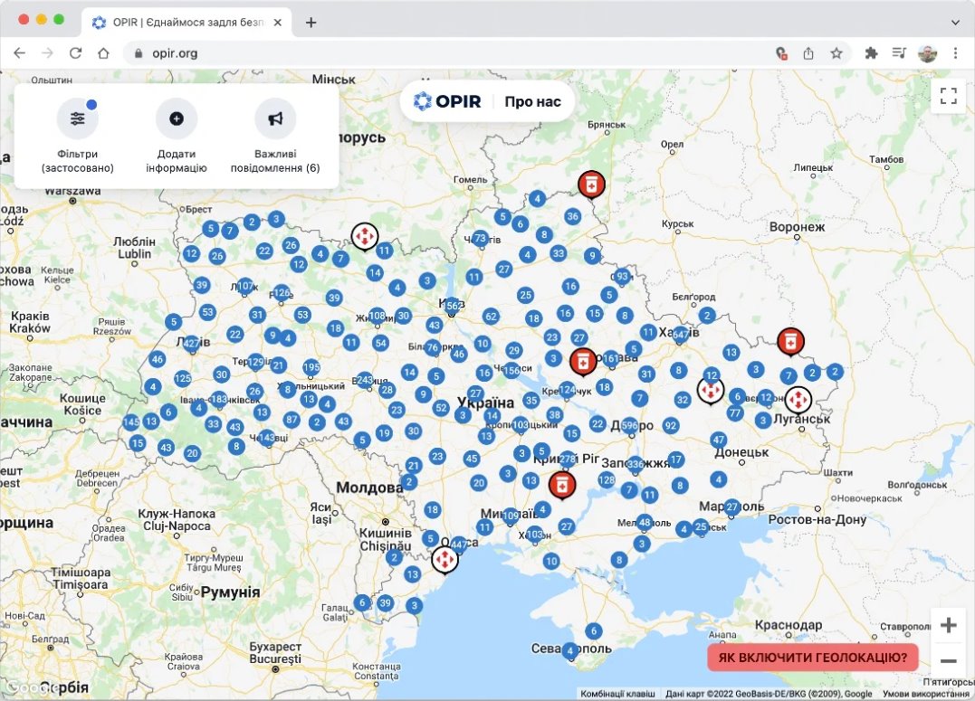Image resolution: width=975 pixels, height=701 pixels.
Task: Toggle fullscreen map view
Action: click(948, 97)
